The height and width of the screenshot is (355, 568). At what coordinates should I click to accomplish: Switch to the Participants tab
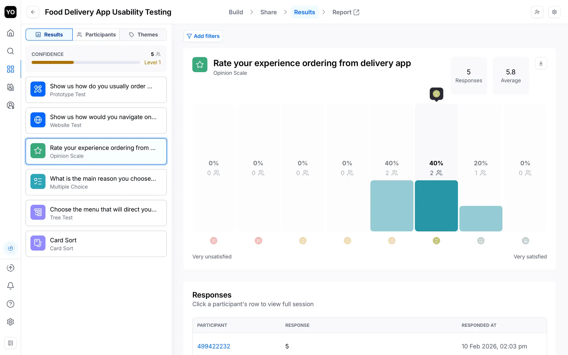(96, 35)
